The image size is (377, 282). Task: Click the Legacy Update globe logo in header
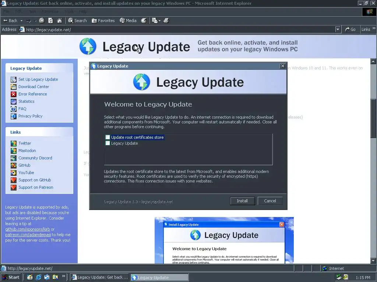[88, 46]
